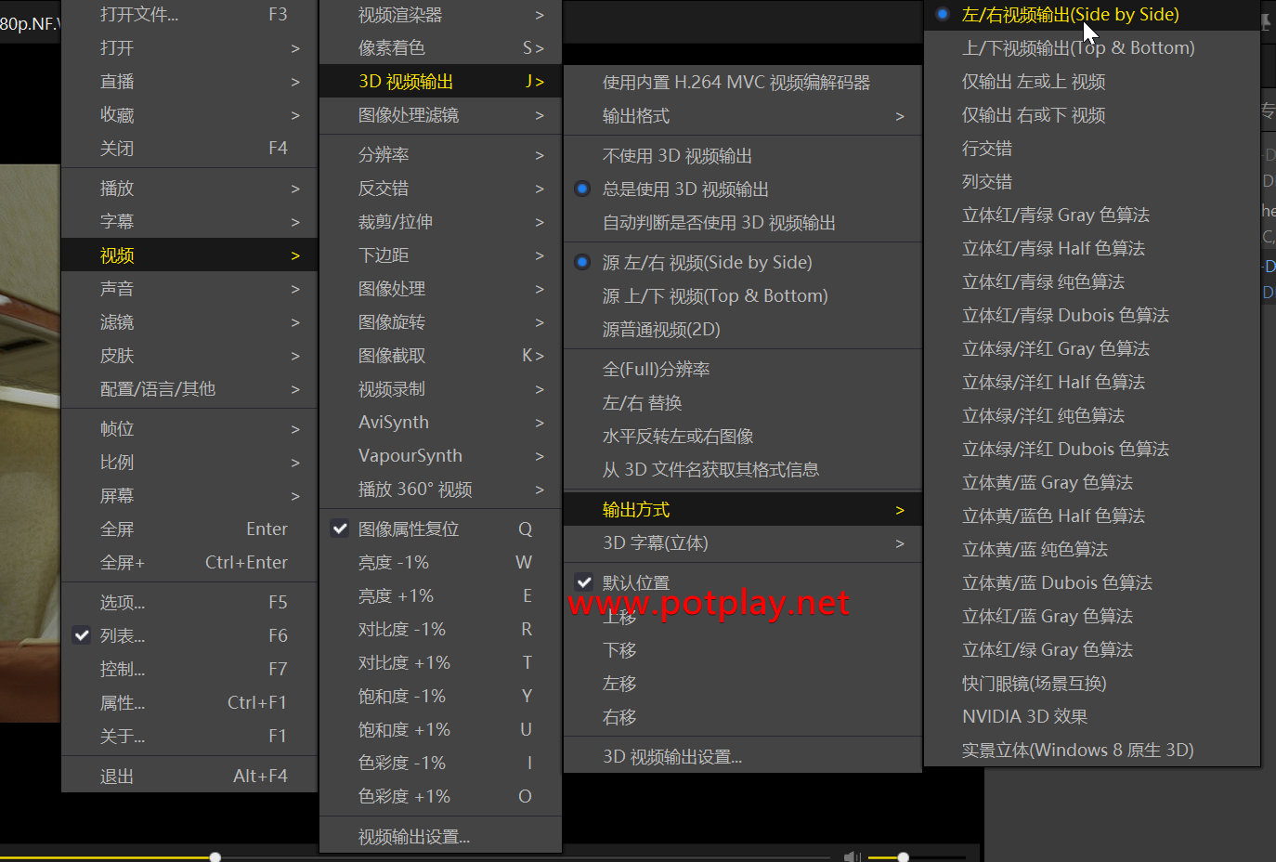Expand the 配置/语言/其他 submenu
Image resolution: width=1276 pixels, height=862 pixels.
point(189,389)
